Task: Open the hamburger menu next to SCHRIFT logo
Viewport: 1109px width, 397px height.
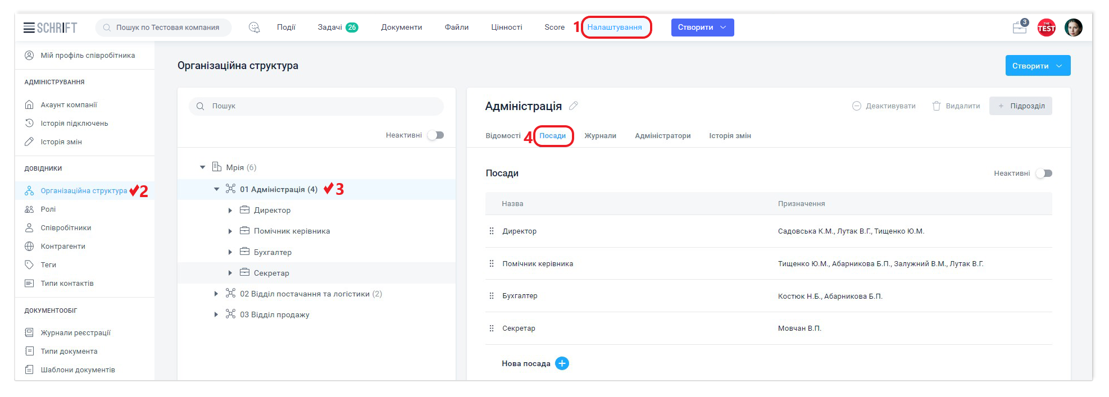Action: (29, 28)
